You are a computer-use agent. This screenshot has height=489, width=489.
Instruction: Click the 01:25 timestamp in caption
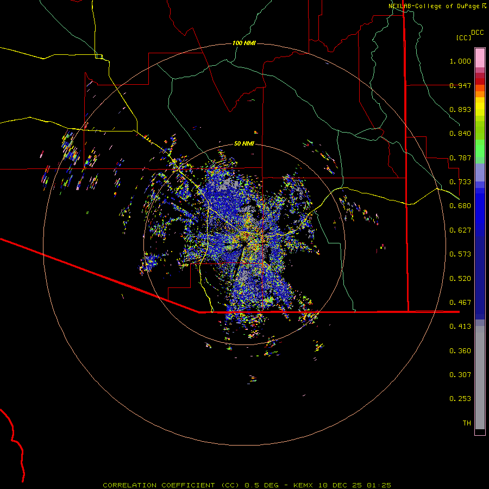pyautogui.click(x=379, y=485)
